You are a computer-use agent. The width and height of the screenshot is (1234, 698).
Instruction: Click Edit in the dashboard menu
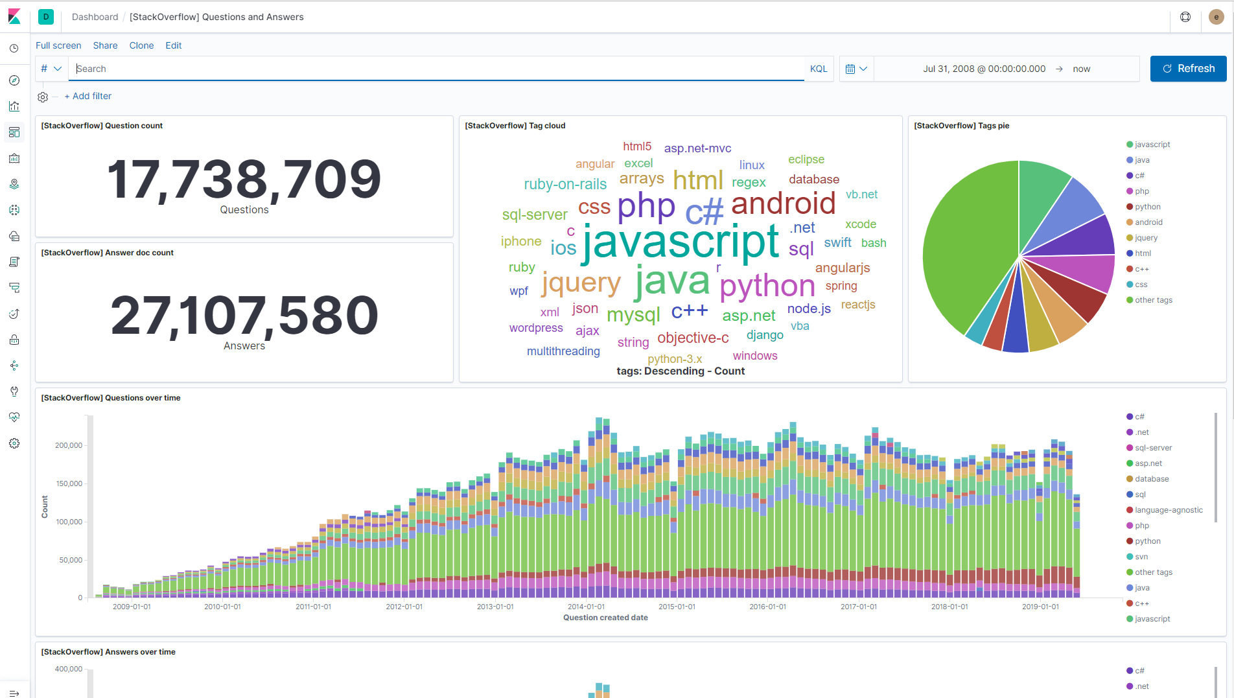(173, 45)
